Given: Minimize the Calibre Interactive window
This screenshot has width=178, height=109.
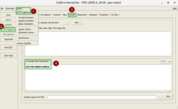Looking at the screenshot, I should 162,3.
